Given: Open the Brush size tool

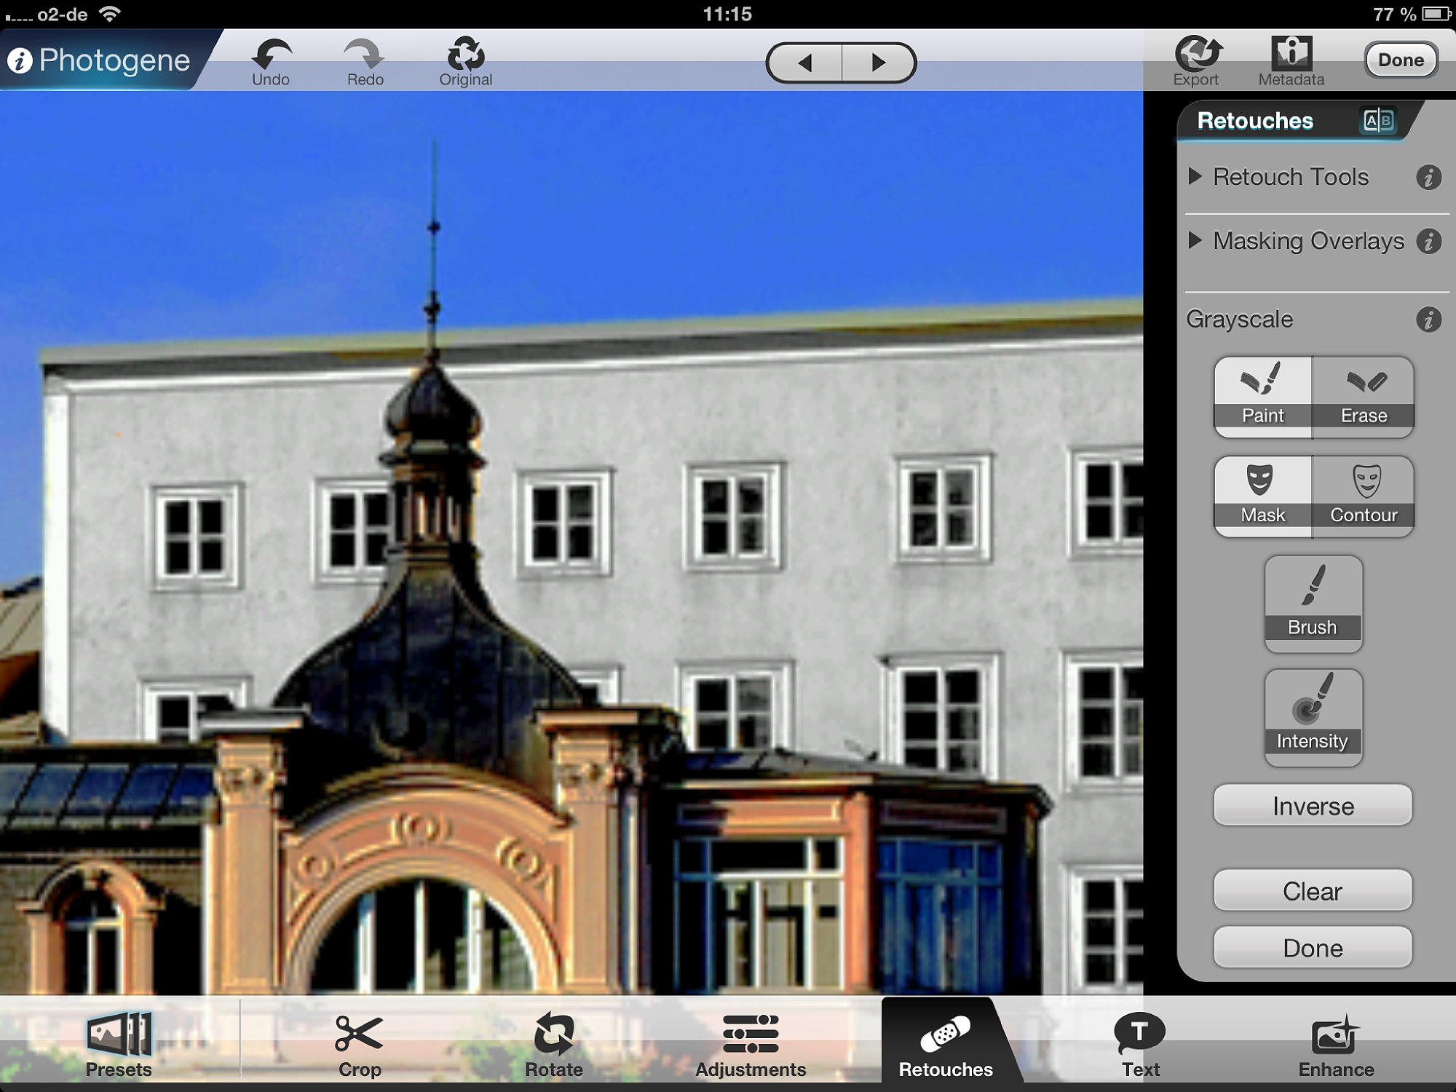Looking at the screenshot, I should pyautogui.click(x=1313, y=604).
